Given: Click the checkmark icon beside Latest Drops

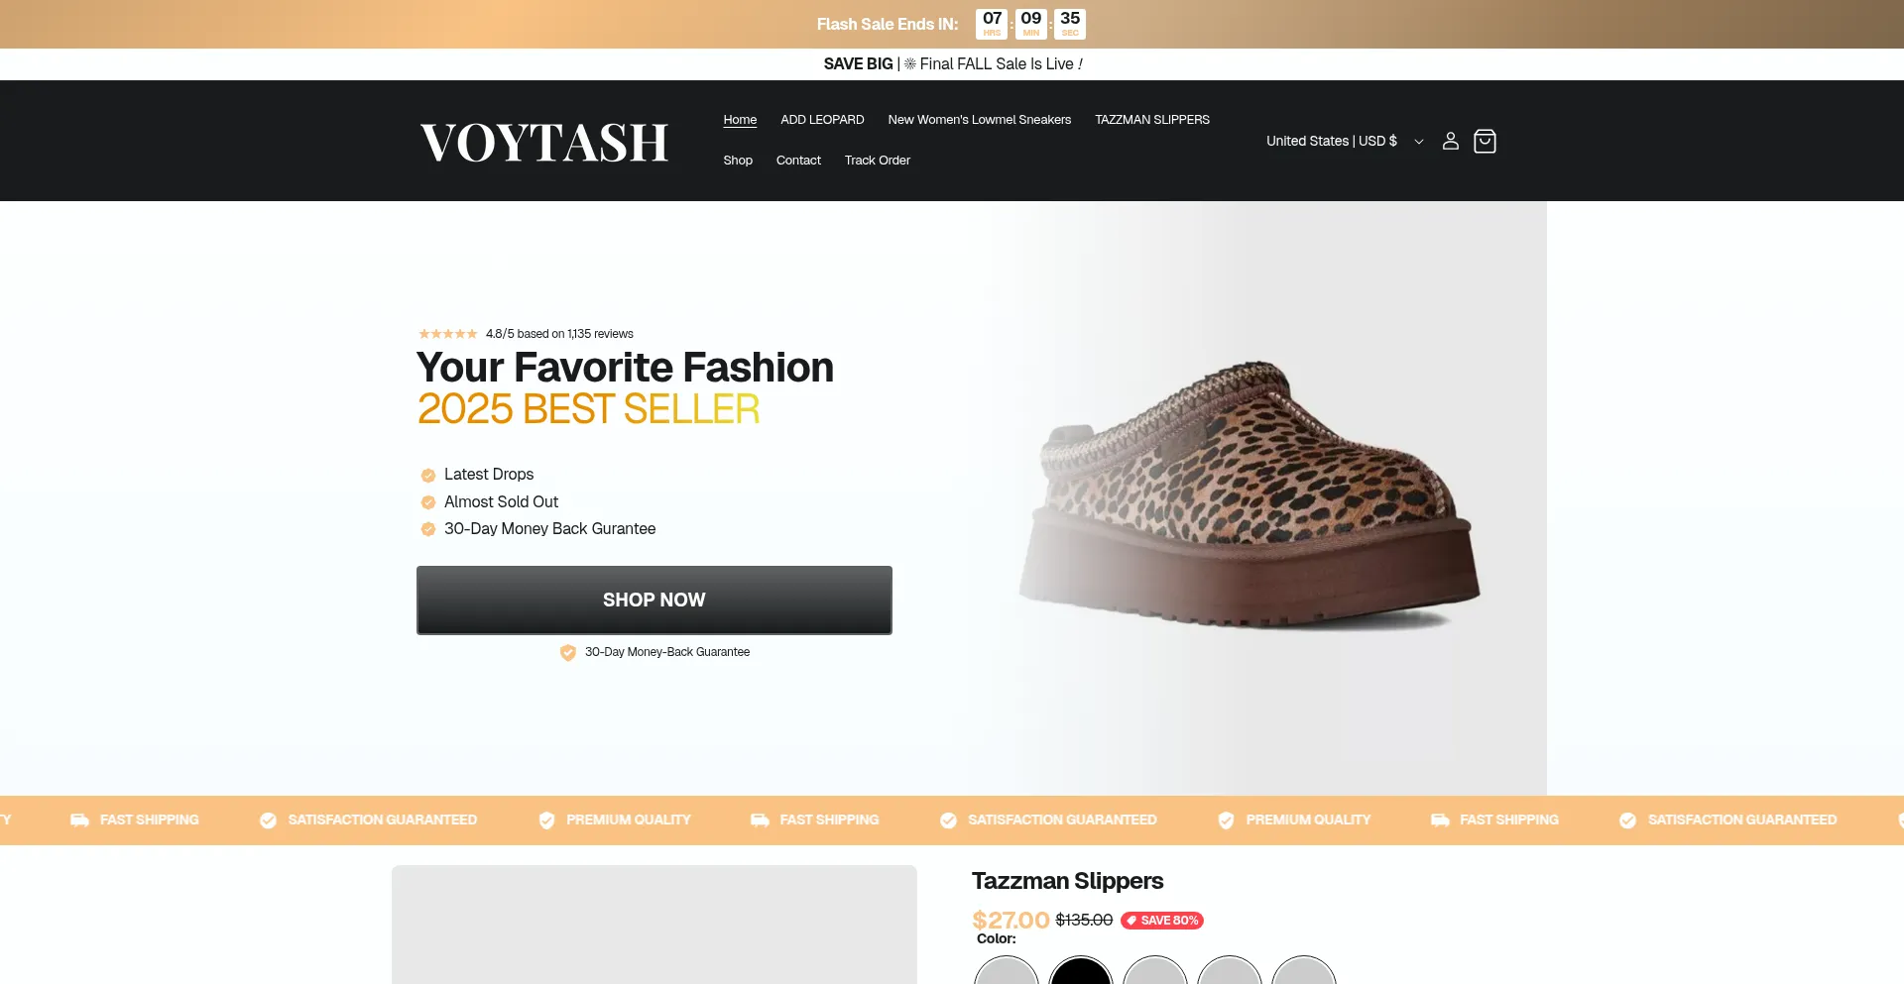Looking at the screenshot, I should point(428,475).
